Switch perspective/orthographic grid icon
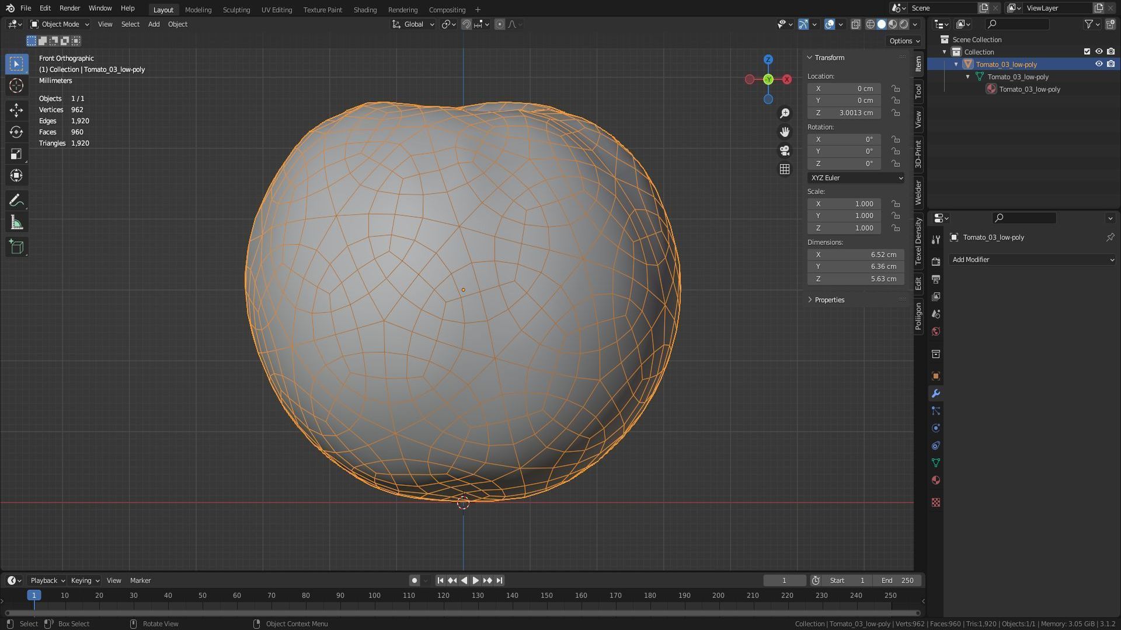Viewport: 1121px width, 630px height. point(785,169)
